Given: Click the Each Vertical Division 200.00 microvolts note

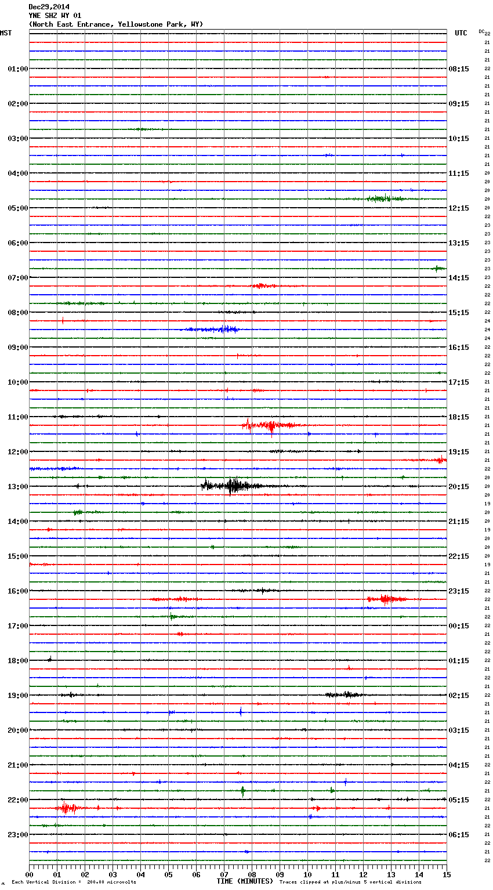Looking at the screenshot, I should pyautogui.click(x=74, y=882).
